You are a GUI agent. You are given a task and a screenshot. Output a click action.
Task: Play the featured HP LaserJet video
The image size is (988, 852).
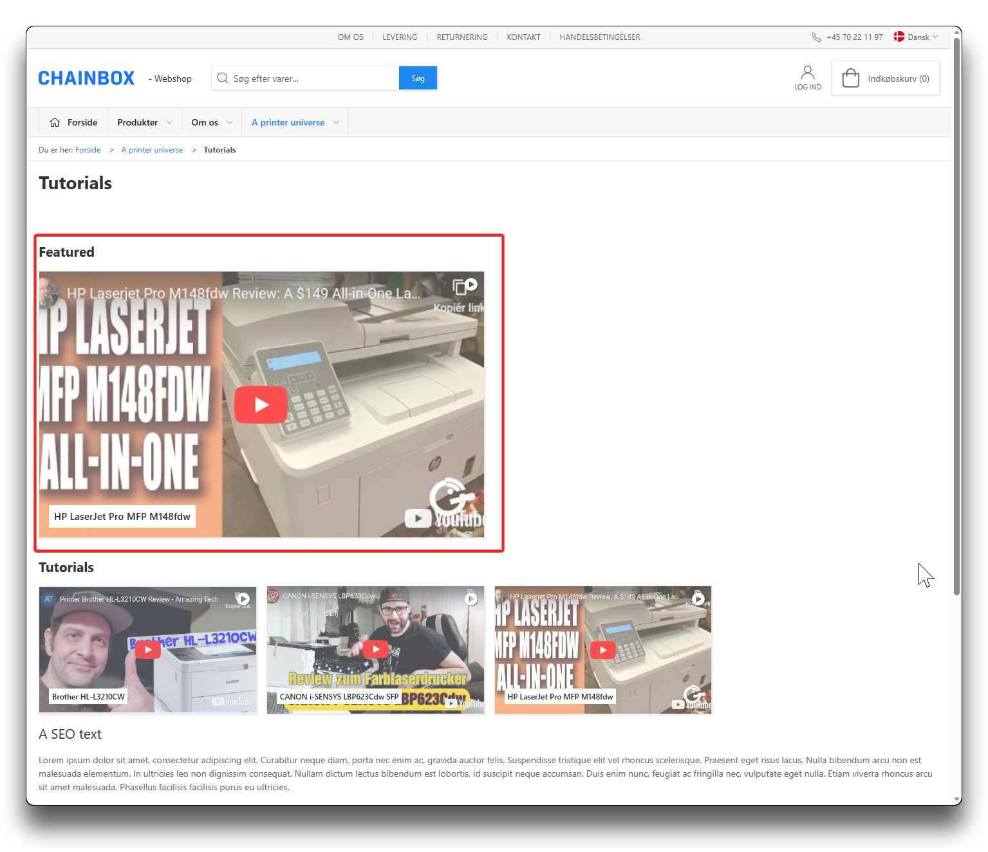tap(261, 405)
